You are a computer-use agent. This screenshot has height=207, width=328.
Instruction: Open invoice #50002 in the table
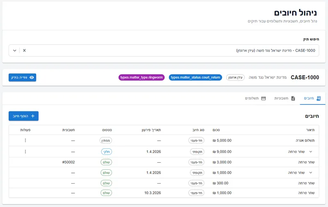[68, 162]
